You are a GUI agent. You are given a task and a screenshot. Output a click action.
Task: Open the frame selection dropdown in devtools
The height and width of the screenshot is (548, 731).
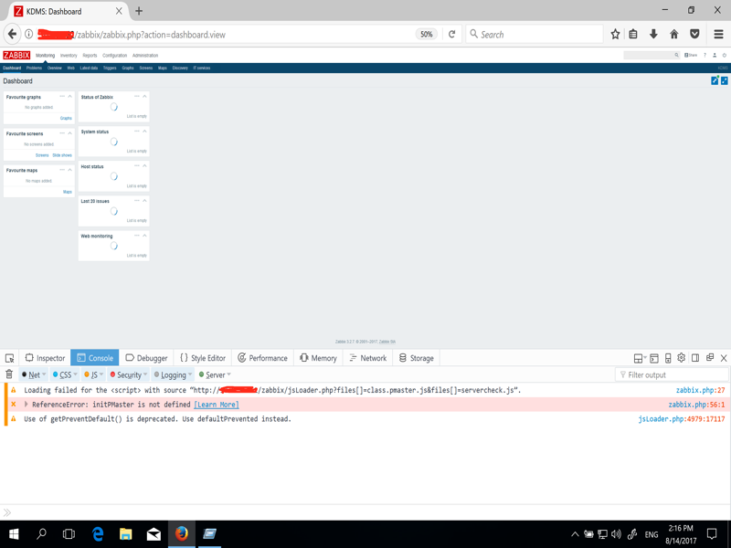(x=640, y=358)
